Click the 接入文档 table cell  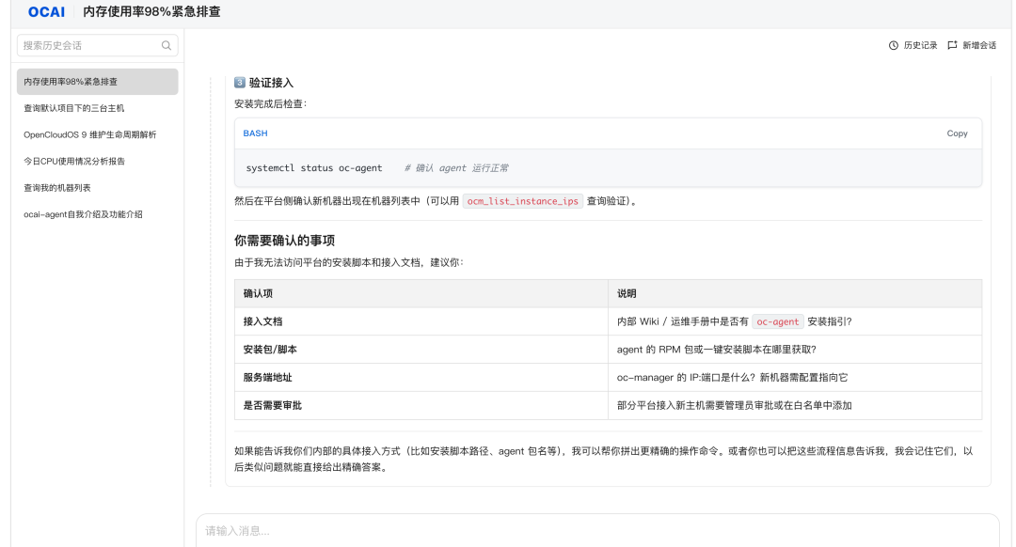coord(421,321)
